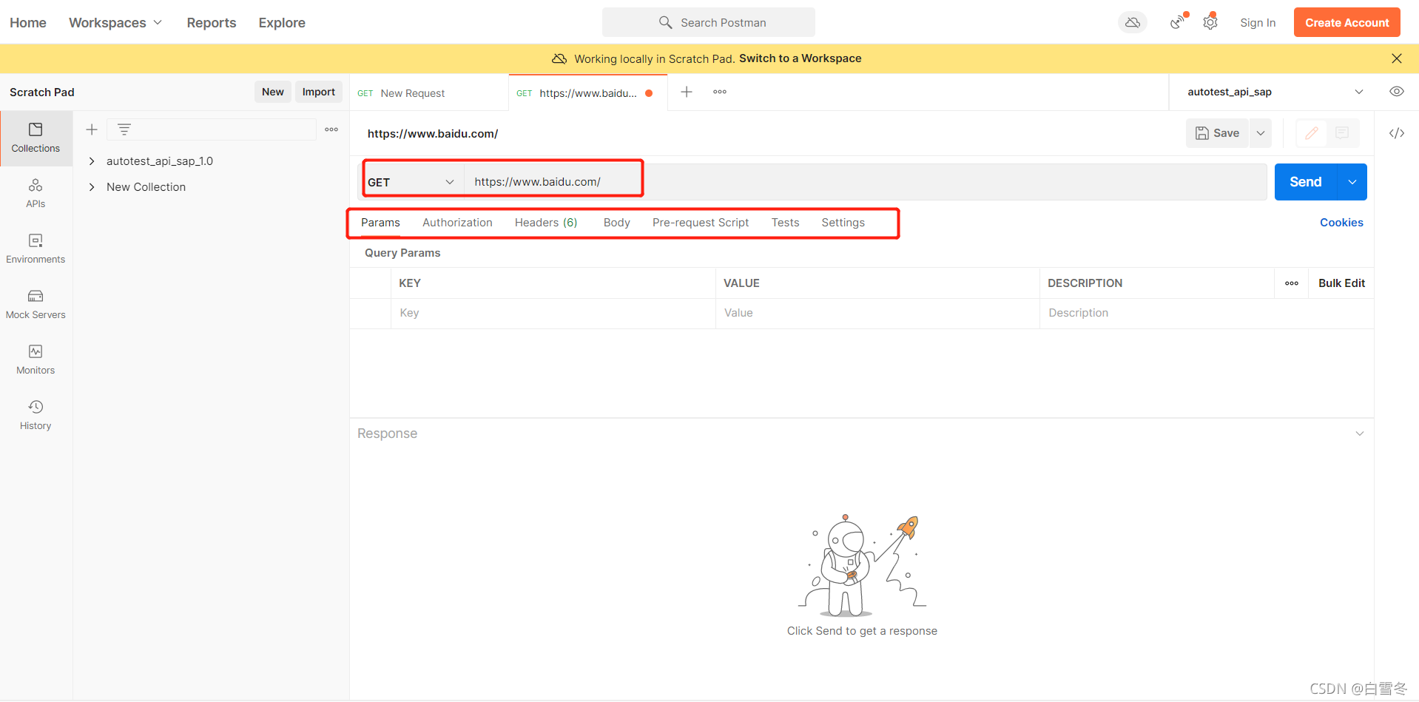The image size is (1419, 702).
Task: Open the Mock Servers sidebar panel
Action: click(36, 304)
